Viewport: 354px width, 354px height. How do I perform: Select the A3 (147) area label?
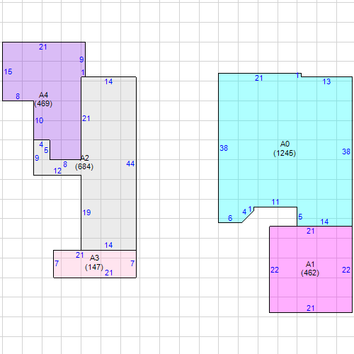[x=94, y=263]
